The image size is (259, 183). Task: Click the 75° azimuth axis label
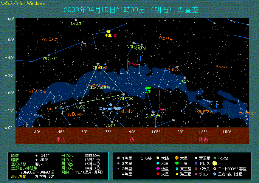click(108, 132)
